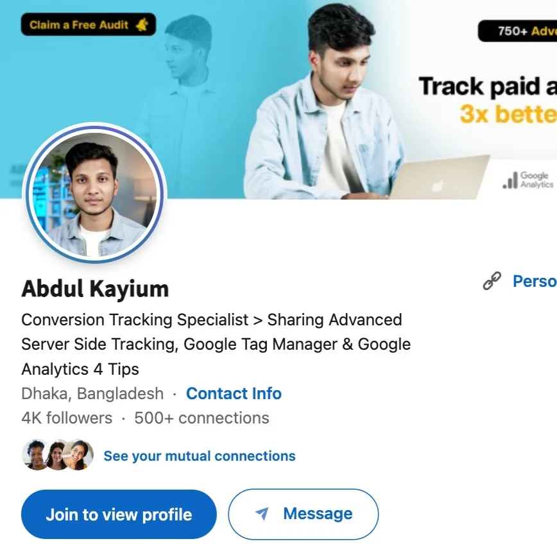Click the Message button label
557x557 pixels.
click(318, 514)
